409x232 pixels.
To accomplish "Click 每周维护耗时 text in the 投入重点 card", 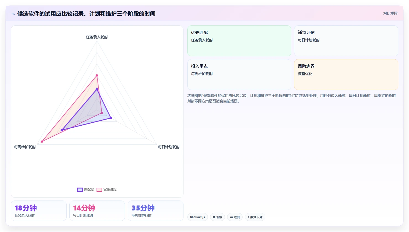I will (x=202, y=74).
